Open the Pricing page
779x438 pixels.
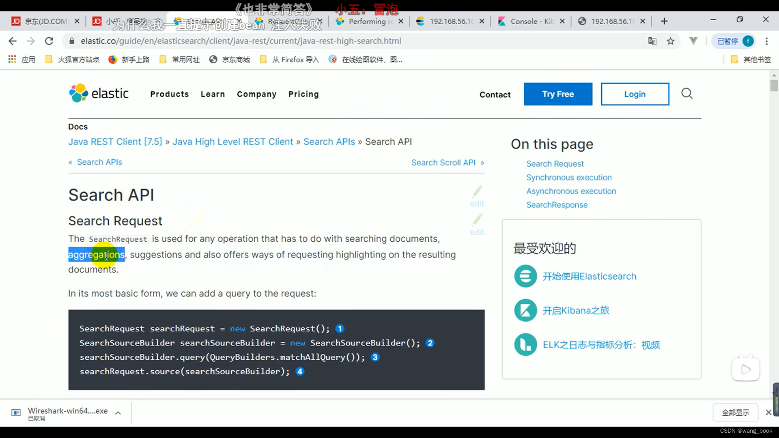[x=303, y=94]
